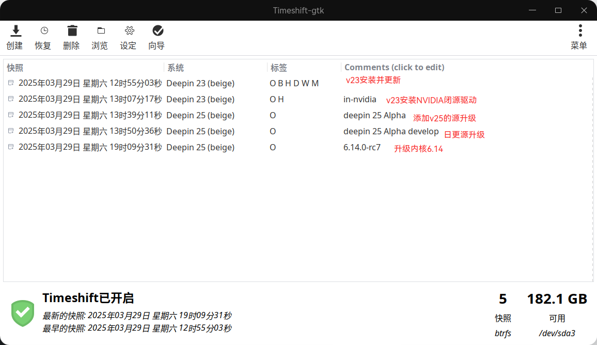Open the 恢复 restore tool
This screenshot has width=597, height=345.
point(43,37)
